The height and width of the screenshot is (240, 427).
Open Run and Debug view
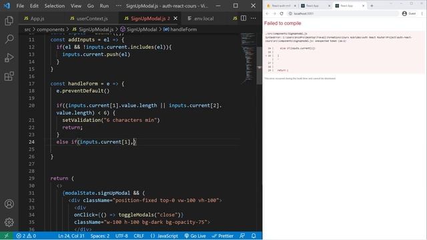tap(9, 58)
